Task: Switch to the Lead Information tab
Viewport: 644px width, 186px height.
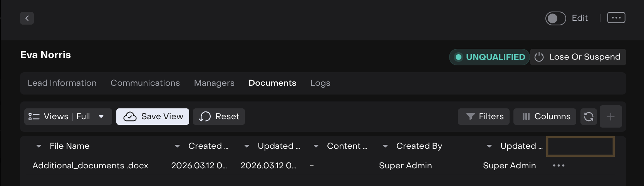Action: coord(62,83)
